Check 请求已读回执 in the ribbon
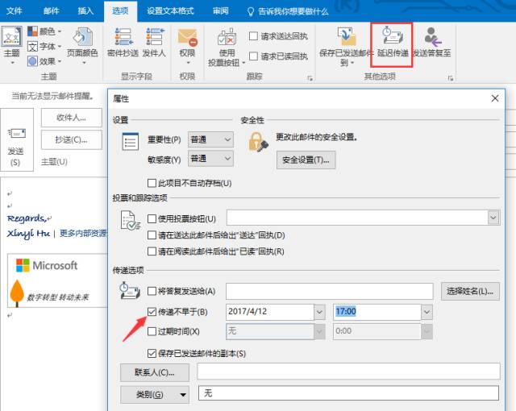This screenshot has height=411, width=516. (x=253, y=56)
